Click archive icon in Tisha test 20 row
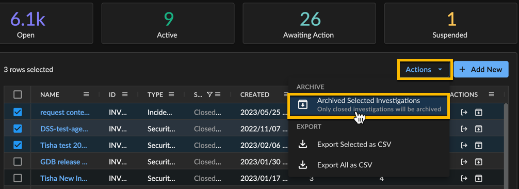 pos(478,145)
